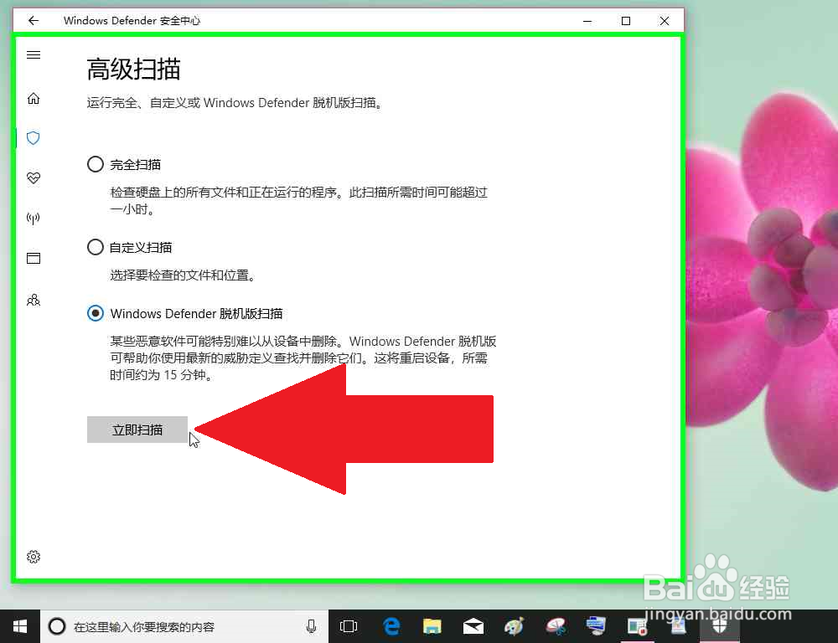Open File Explorer from the taskbar
838x643 pixels.
click(x=432, y=626)
